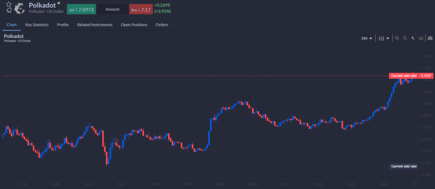Open the chart indicators tool
The image size is (435, 189).
point(421,38)
